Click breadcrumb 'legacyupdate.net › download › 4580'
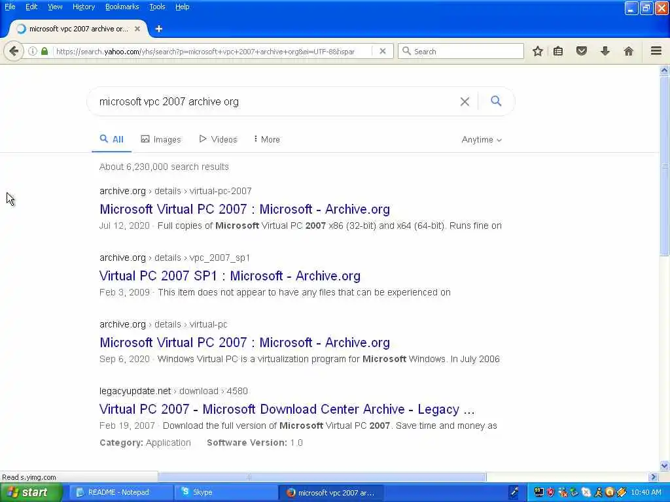670x502 pixels. (173, 391)
